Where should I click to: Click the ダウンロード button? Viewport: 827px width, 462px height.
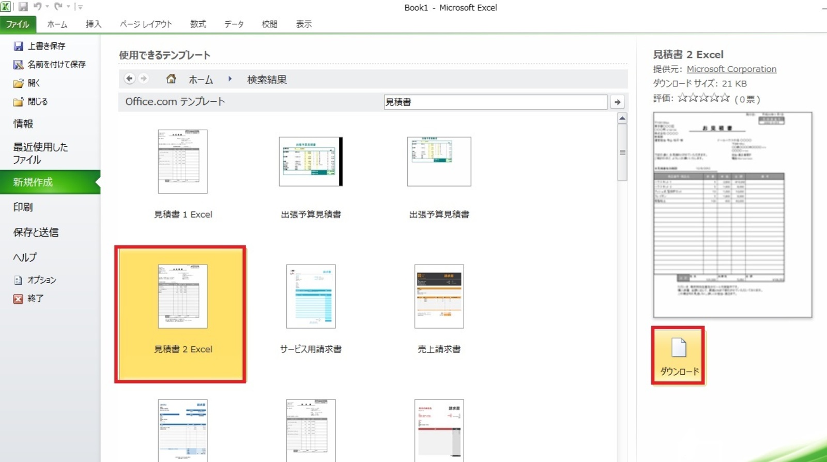[679, 356]
